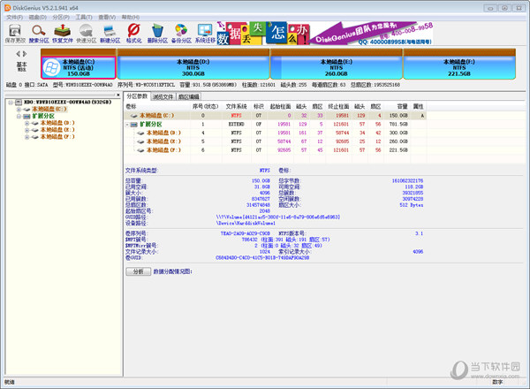This screenshot has height=389, width=530.
Task: Collapse 扩展分区 node in the tree
Action: click(x=19, y=116)
